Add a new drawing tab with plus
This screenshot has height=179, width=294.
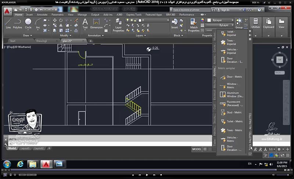(x=90, y=41)
